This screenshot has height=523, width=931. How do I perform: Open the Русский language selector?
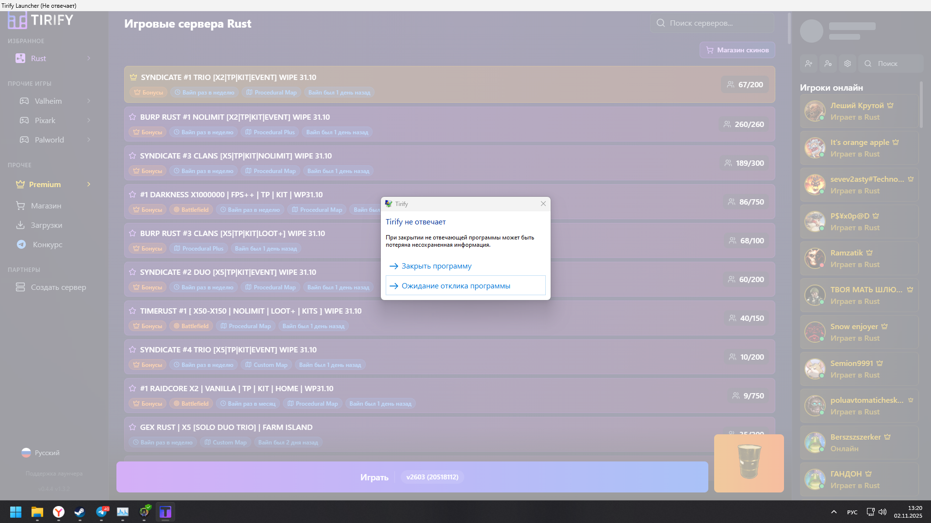(41, 453)
